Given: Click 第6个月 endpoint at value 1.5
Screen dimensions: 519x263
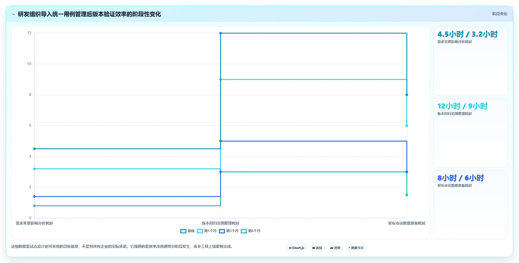Looking at the screenshot, I should pos(407,195).
